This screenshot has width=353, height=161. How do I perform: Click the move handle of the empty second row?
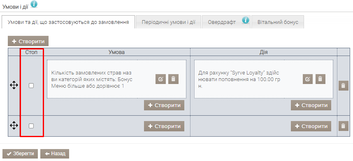14,126
